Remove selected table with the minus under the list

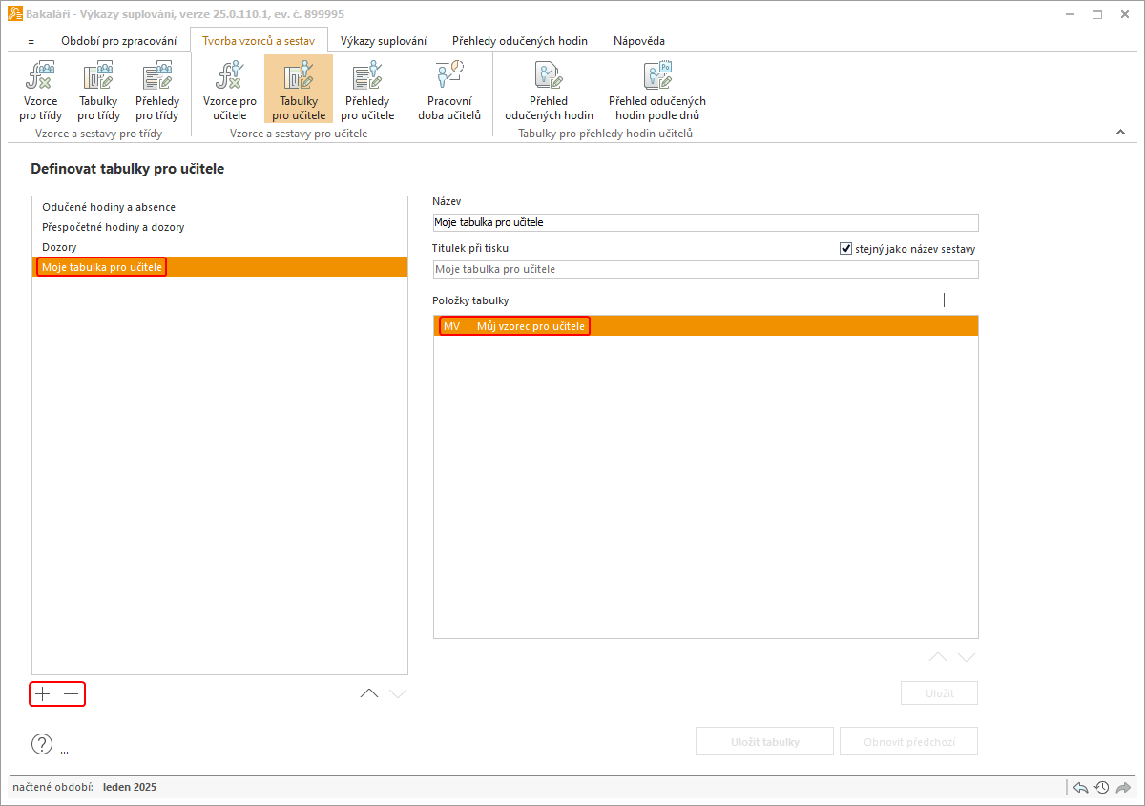[x=72, y=694]
